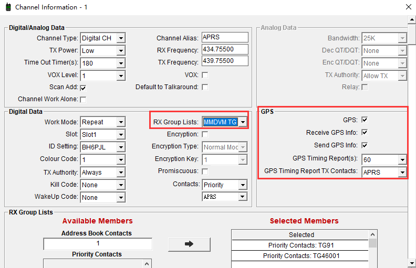Viewport: 416px width, 268px height.
Task: Open the GPS Timing Report(s) interval dropdown
Action: click(x=402, y=159)
